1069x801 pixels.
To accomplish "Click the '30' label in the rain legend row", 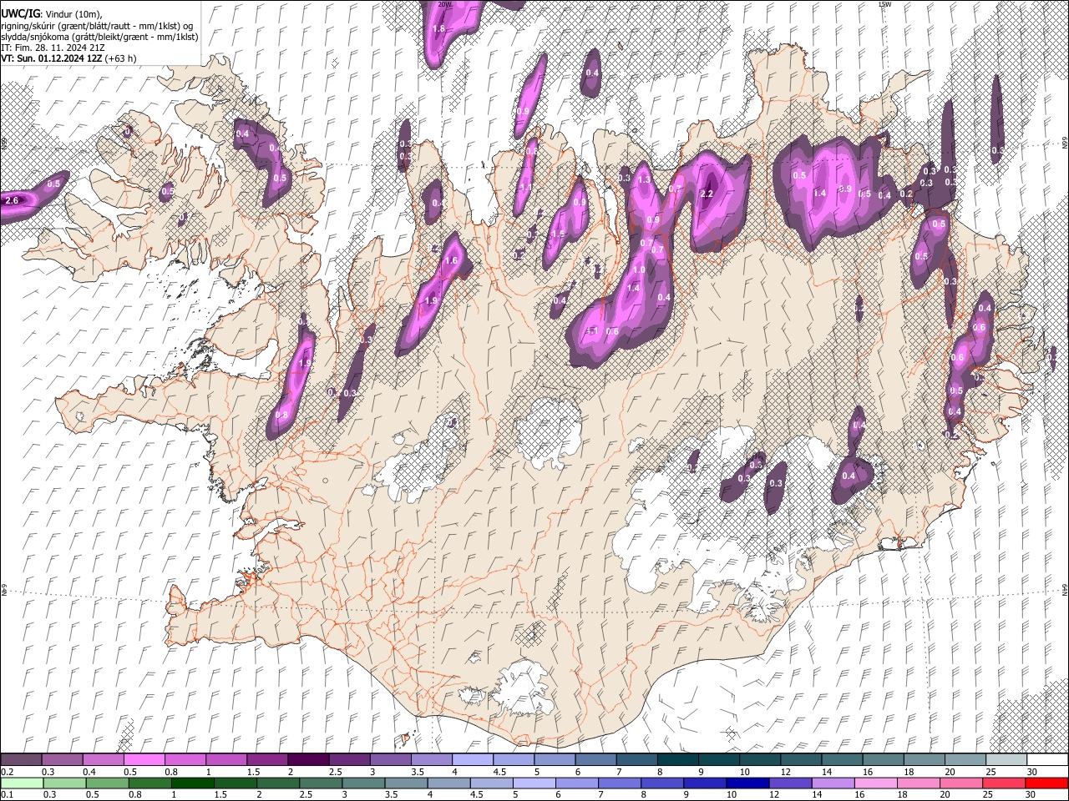I will [1032, 794].
